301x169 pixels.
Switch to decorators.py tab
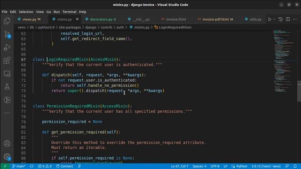pos(101,19)
